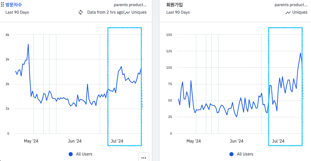Click the 'Uniques' label on 회원가입 chart
The height and width of the screenshot is (161, 311).
point(300,12)
